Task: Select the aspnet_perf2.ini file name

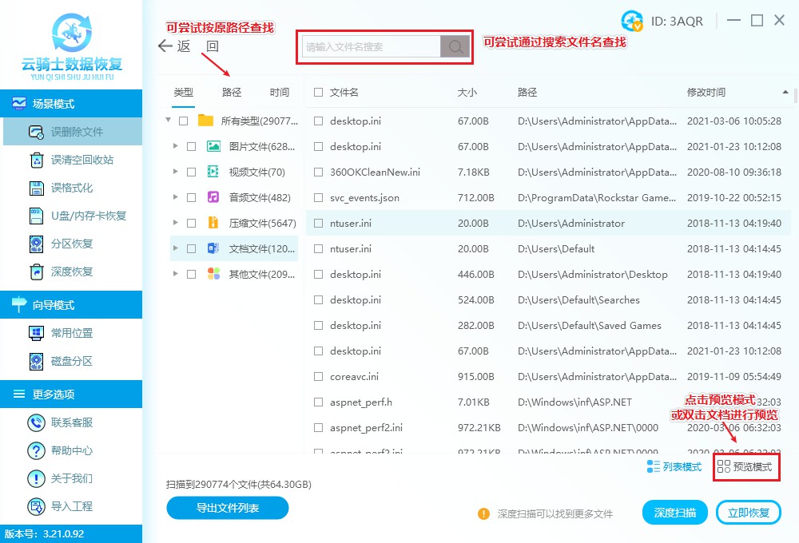Action: [367, 428]
